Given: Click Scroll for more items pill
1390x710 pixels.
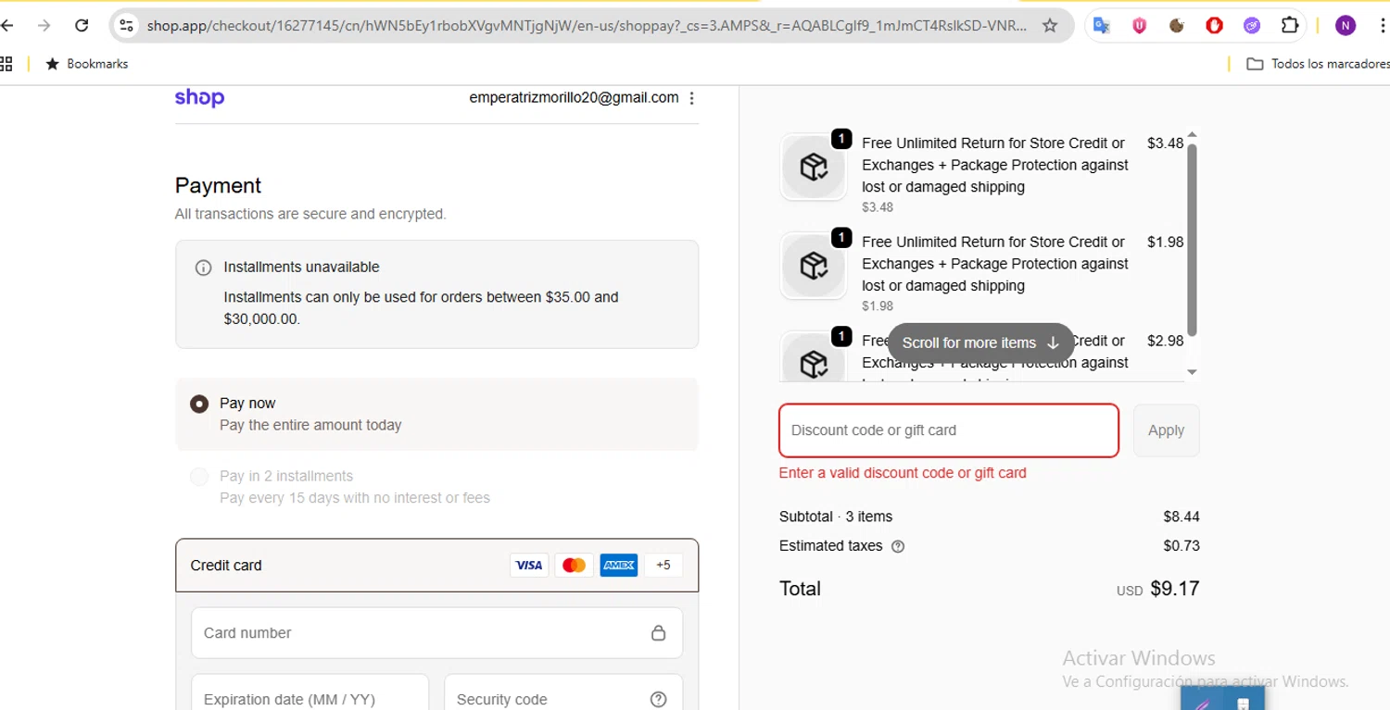Looking at the screenshot, I should 980,343.
